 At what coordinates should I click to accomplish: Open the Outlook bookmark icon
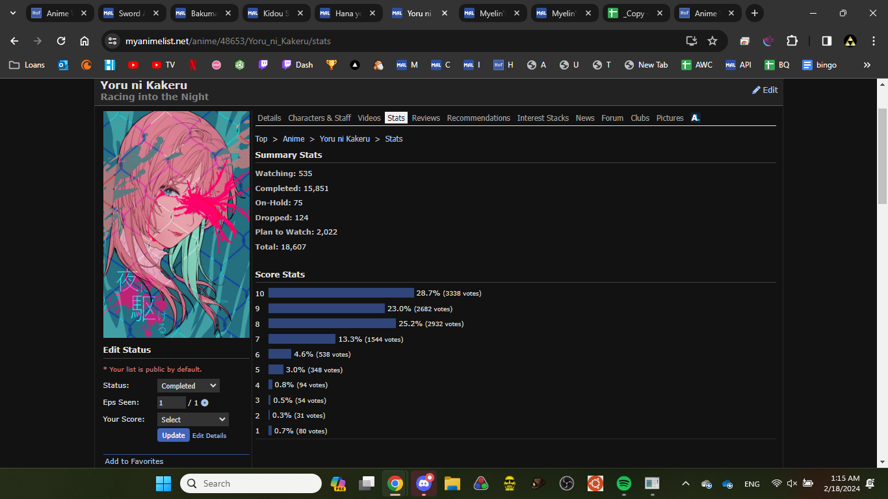pyautogui.click(x=63, y=65)
